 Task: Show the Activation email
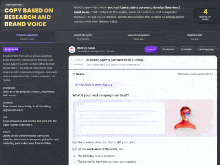[x=169, y=49]
